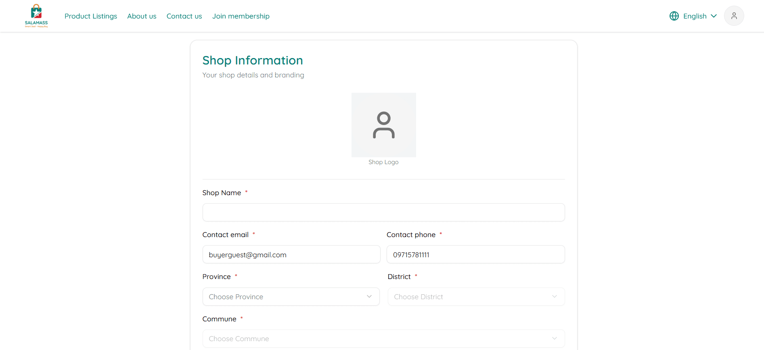
Task: Click the Province field chevron arrow
Action: pyautogui.click(x=369, y=296)
